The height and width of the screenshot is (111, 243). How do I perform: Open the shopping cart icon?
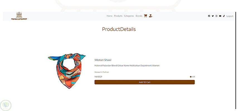click(x=145, y=16)
